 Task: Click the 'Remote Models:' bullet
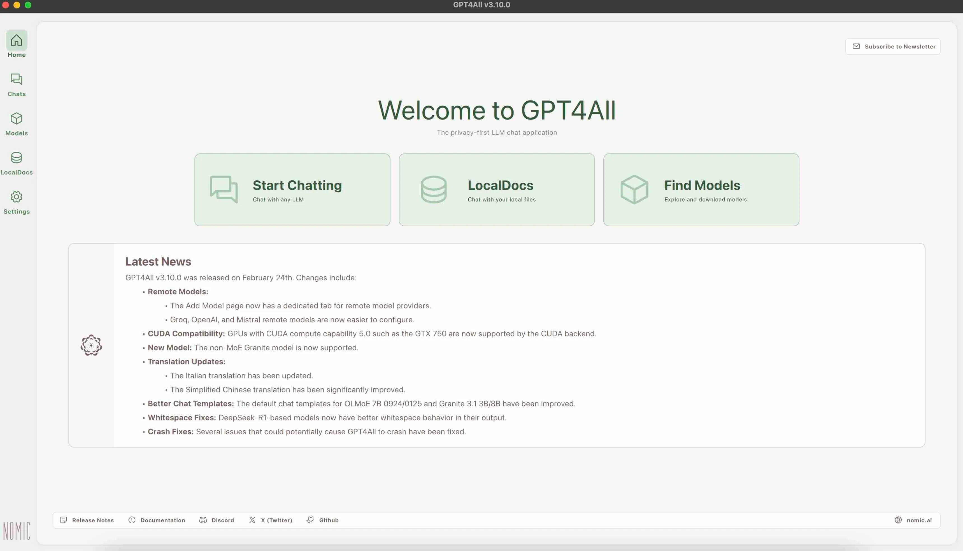[x=178, y=291]
